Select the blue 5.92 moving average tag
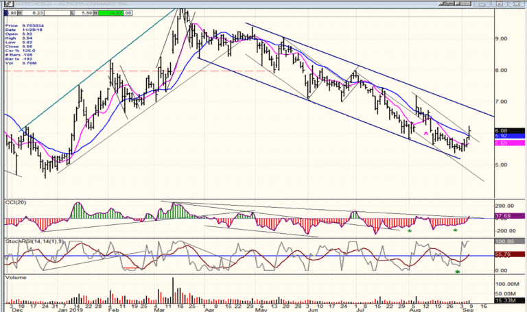Viewport: 527px width, 312px height. point(510,136)
